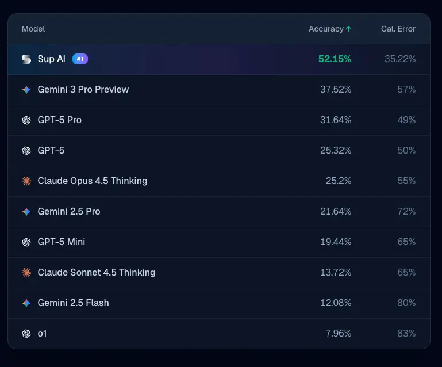442x367 pixels.
Task: Select the o1 model name
Action: 43,334
